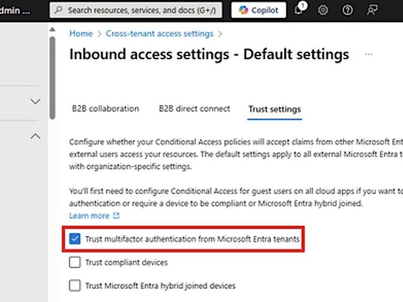This screenshot has width=403, height=302.
Task: Open the settings gear icon
Action: [x=323, y=10]
